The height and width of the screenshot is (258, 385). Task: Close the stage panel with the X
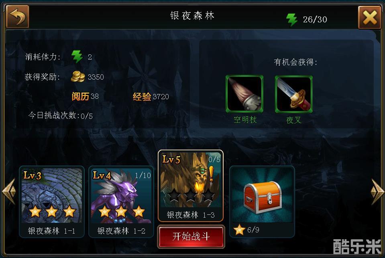(369, 18)
